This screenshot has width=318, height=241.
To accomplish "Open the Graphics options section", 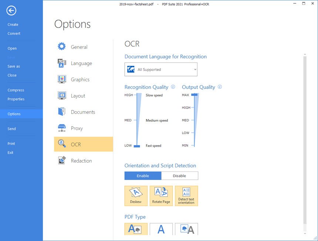I will coord(83,79).
